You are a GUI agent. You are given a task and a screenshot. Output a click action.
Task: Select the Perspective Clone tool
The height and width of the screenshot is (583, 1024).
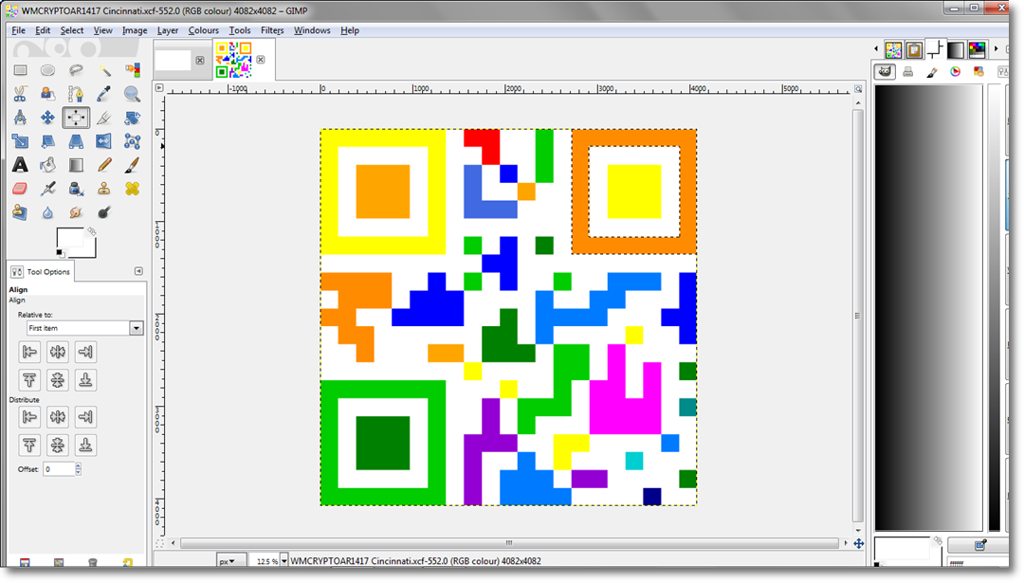[x=20, y=212]
